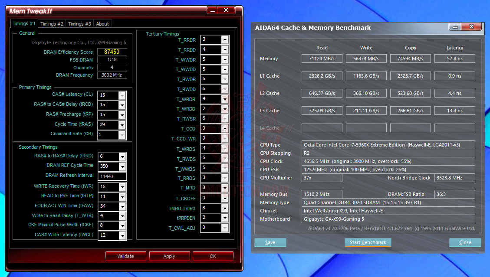Expand the T_MRD dropdown
The width and height of the screenshot is (490, 277).
pos(225,188)
